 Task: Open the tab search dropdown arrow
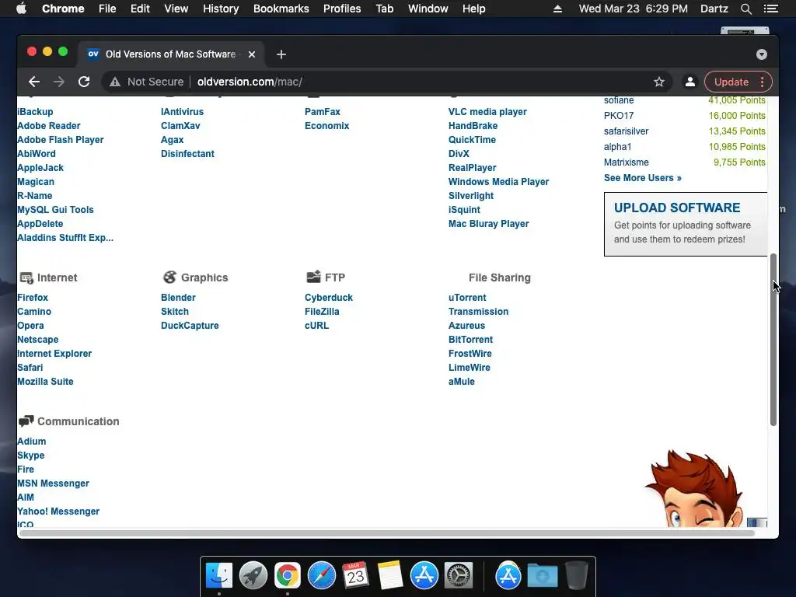point(762,54)
